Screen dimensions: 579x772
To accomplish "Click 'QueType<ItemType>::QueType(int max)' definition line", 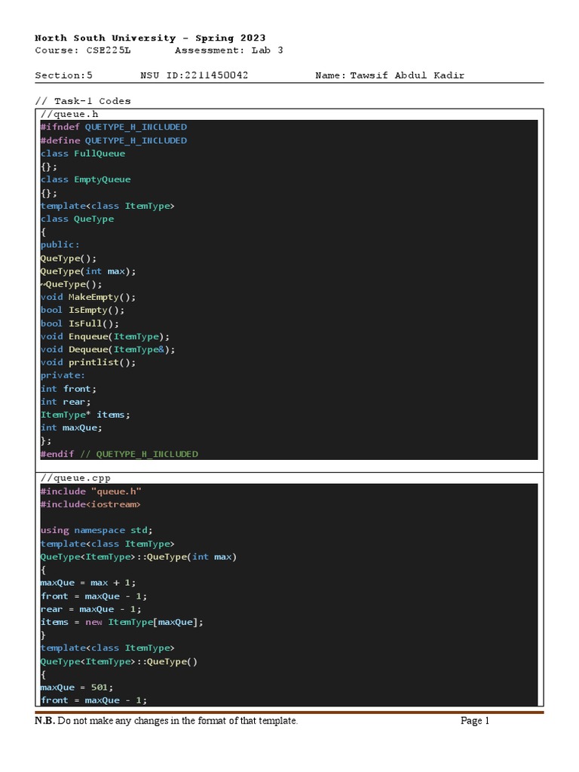I will tap(139, 557).
